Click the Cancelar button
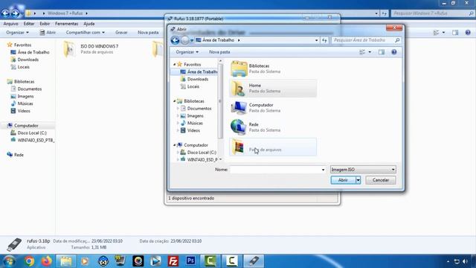The image size is (476, 268). [x=381, y=180]
